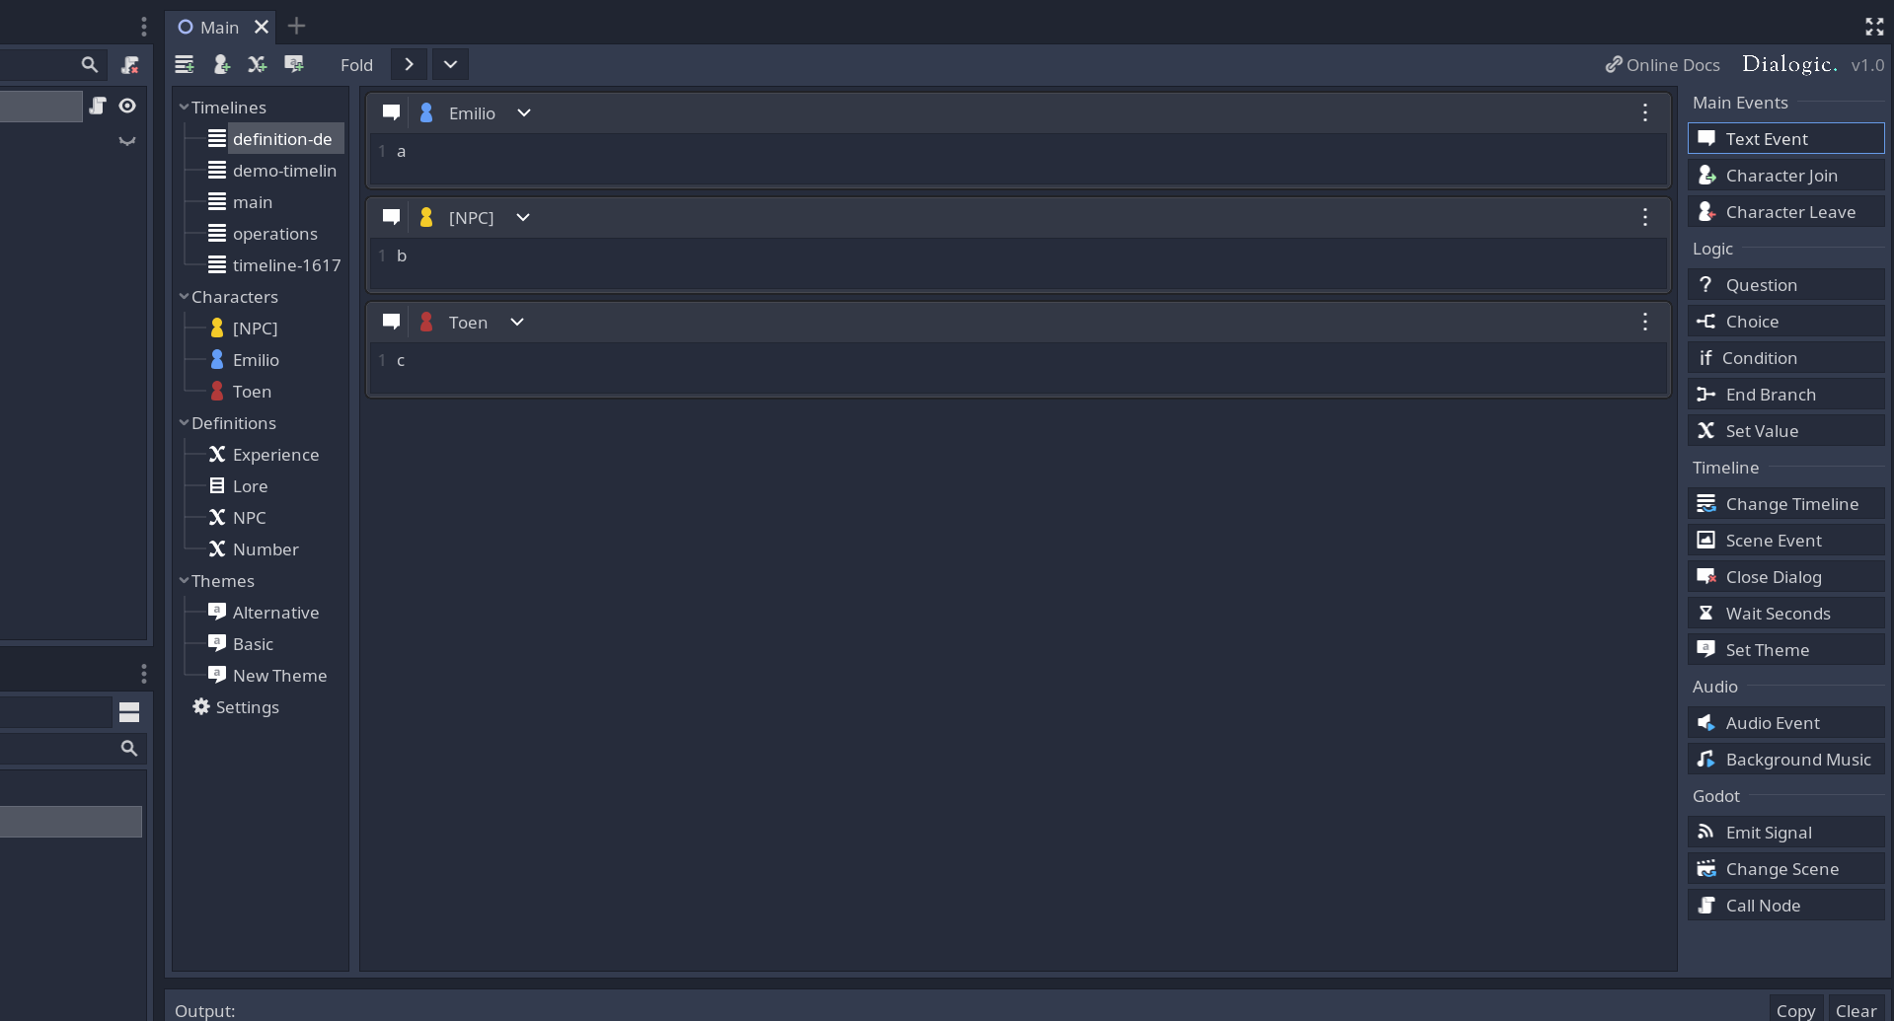
Task: Click the Question logic event button
Action: pos(1785,285)
